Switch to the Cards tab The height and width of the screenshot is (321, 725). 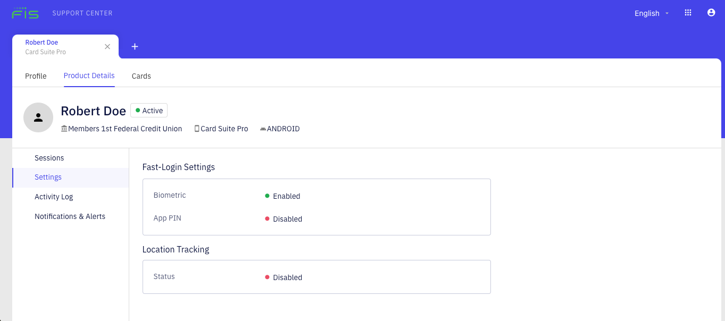[x=141, y=76]
